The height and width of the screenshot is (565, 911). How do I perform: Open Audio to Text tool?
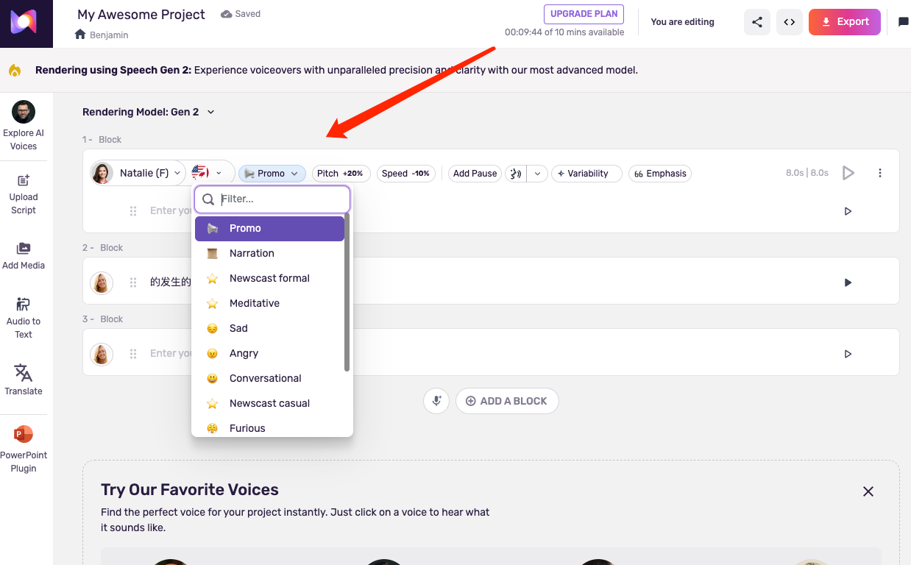point(24,318)
